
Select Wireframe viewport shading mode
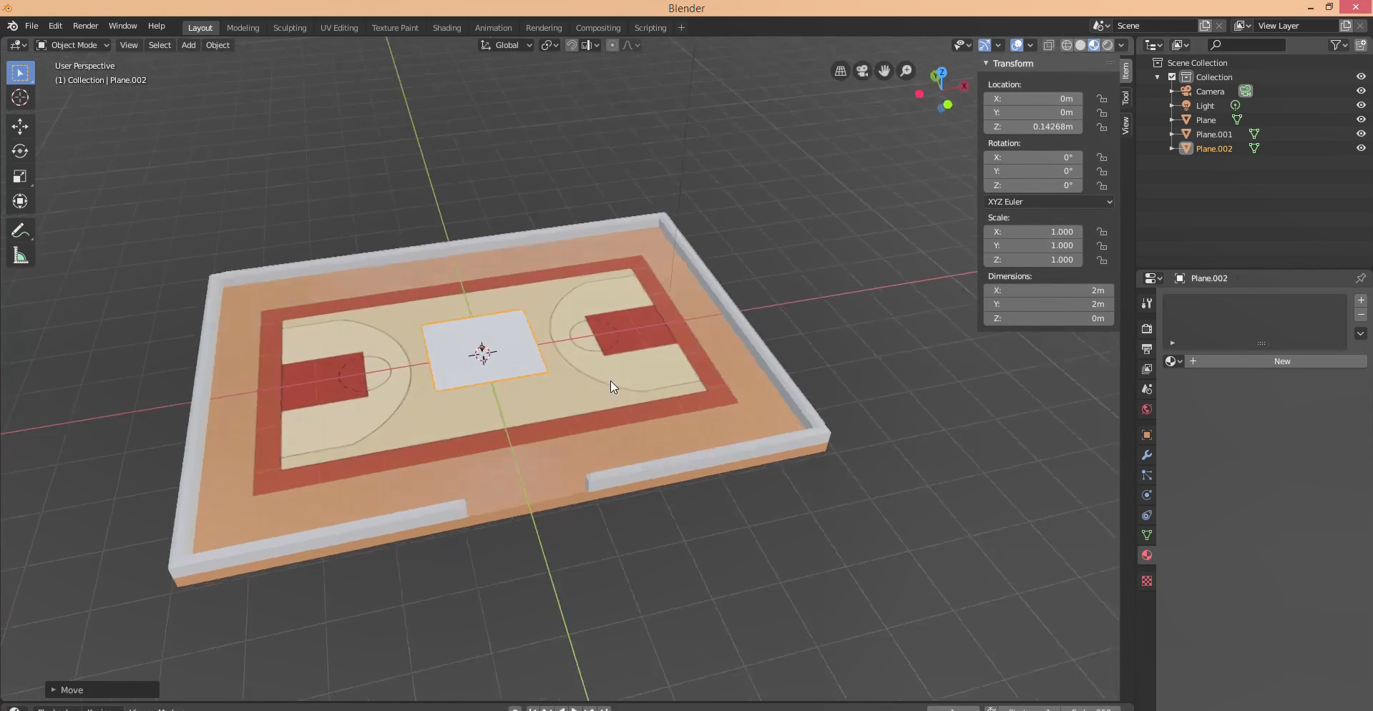click(x=1067, y=45)
